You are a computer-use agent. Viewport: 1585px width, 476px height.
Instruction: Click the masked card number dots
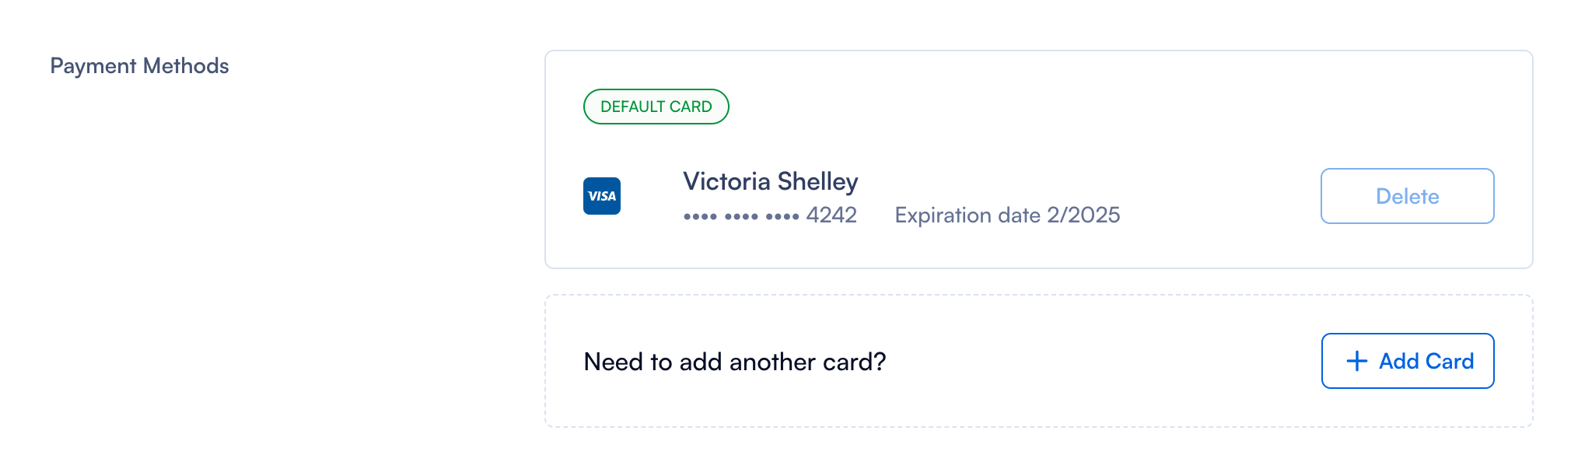click(x=740, y=216)
